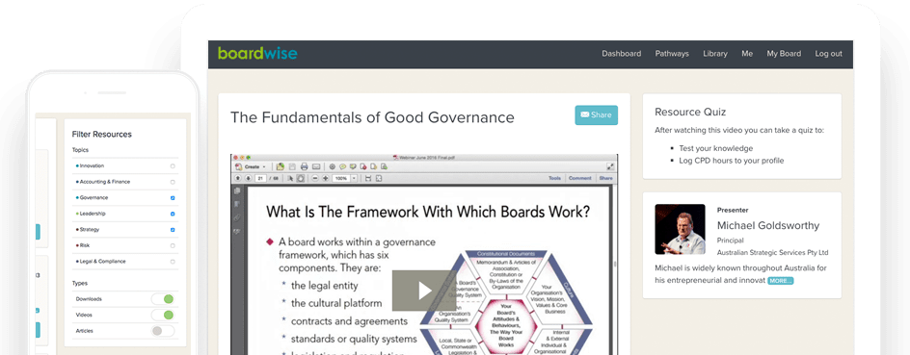Image resolution: width=910 pixels, height=355 pixels.
Task: Click 'Log CPD hours to your profile' text
Action: pyautogui.click(x=732, y=161)
